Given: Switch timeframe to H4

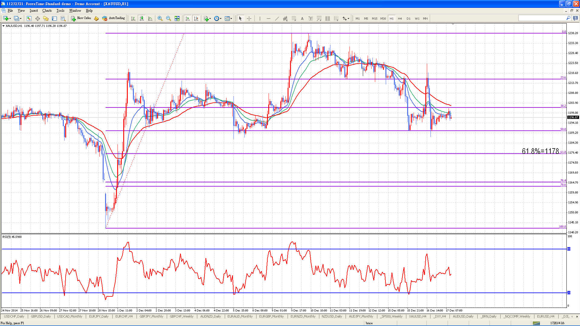Looking at the screenshot, I should click(x=400, y=18).
